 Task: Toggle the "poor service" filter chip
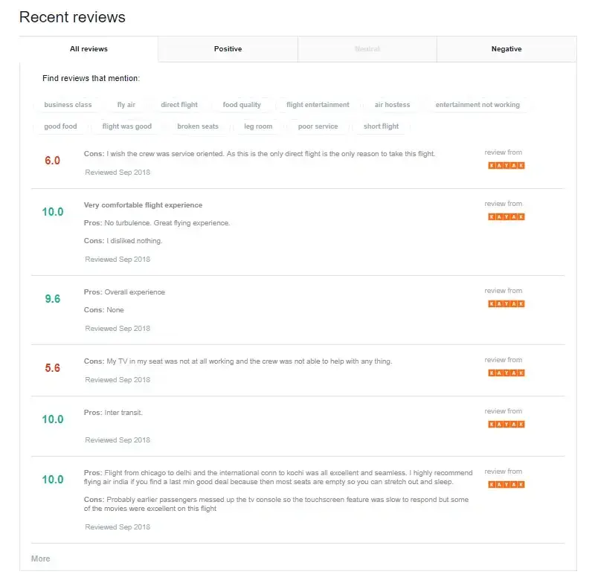[x=318, y=126]
